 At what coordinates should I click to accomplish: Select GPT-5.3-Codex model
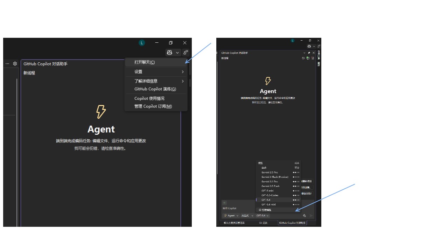tap(279, 195)
